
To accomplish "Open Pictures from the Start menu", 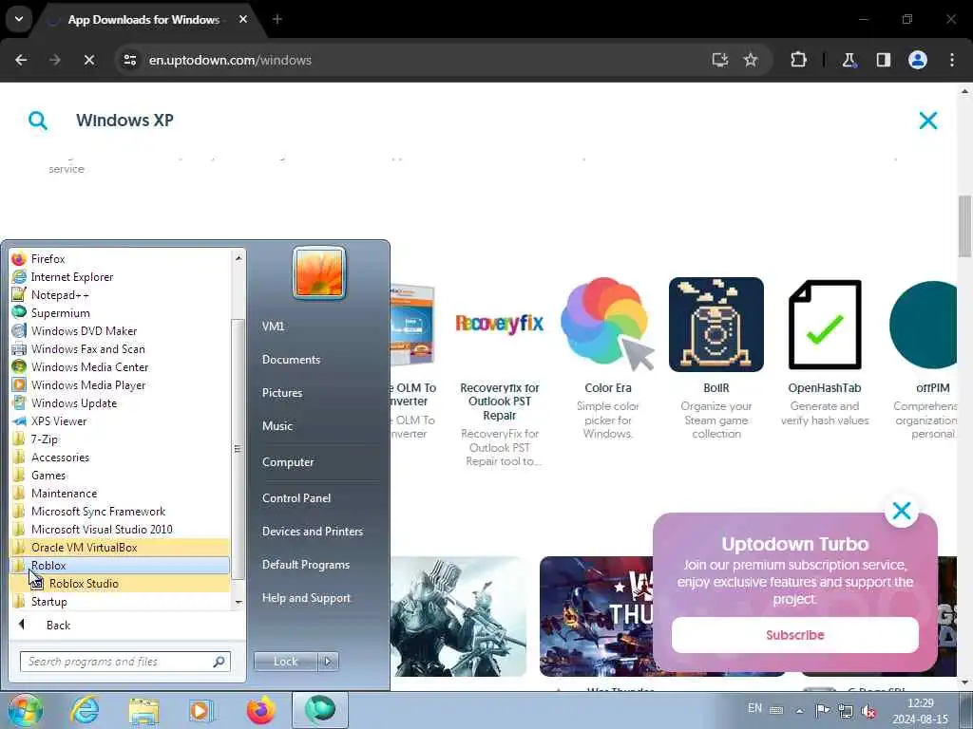I will click(282, 392).
